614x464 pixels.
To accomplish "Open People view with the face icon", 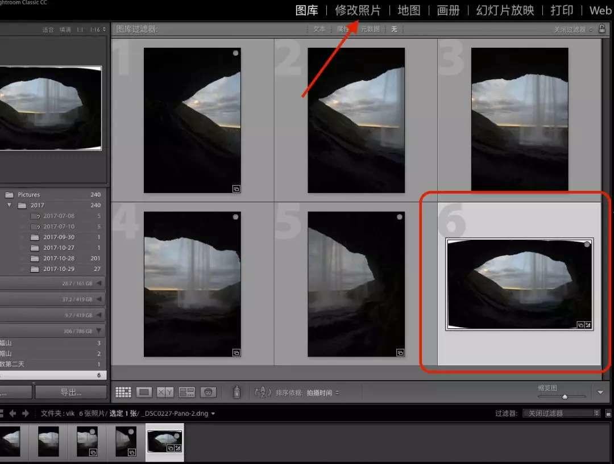I will 208,392.
